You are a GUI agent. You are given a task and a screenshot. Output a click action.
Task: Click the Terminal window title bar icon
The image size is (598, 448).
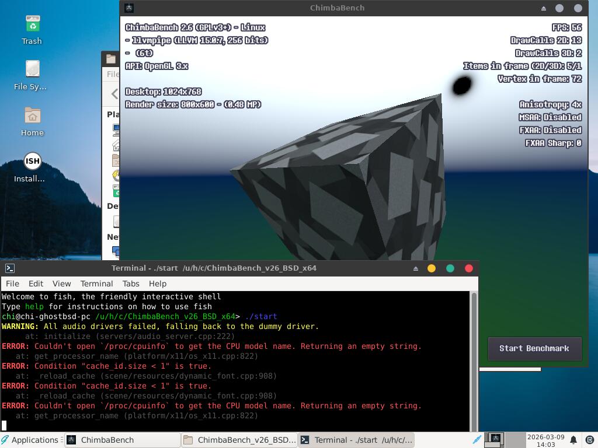tap(10, 268)
